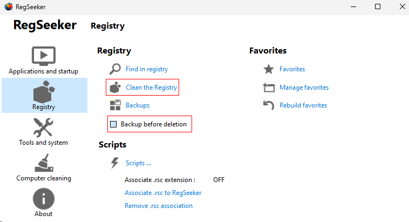Image resolution: width=409 pixels, height=222 pixels.
Task: Enable Backup before deletion checkbox
Action: tap(113, 124)
